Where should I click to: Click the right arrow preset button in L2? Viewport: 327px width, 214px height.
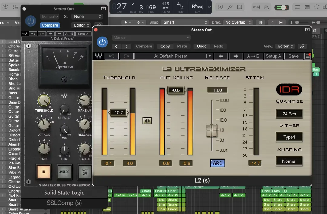[x=236, y=56]
